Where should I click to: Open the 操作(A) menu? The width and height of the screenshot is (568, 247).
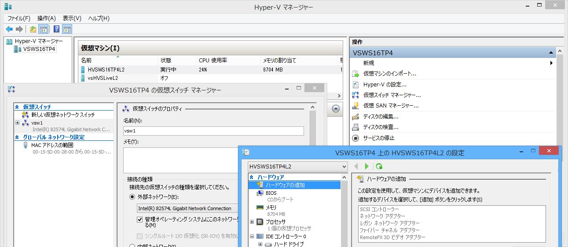coord(46,18)
